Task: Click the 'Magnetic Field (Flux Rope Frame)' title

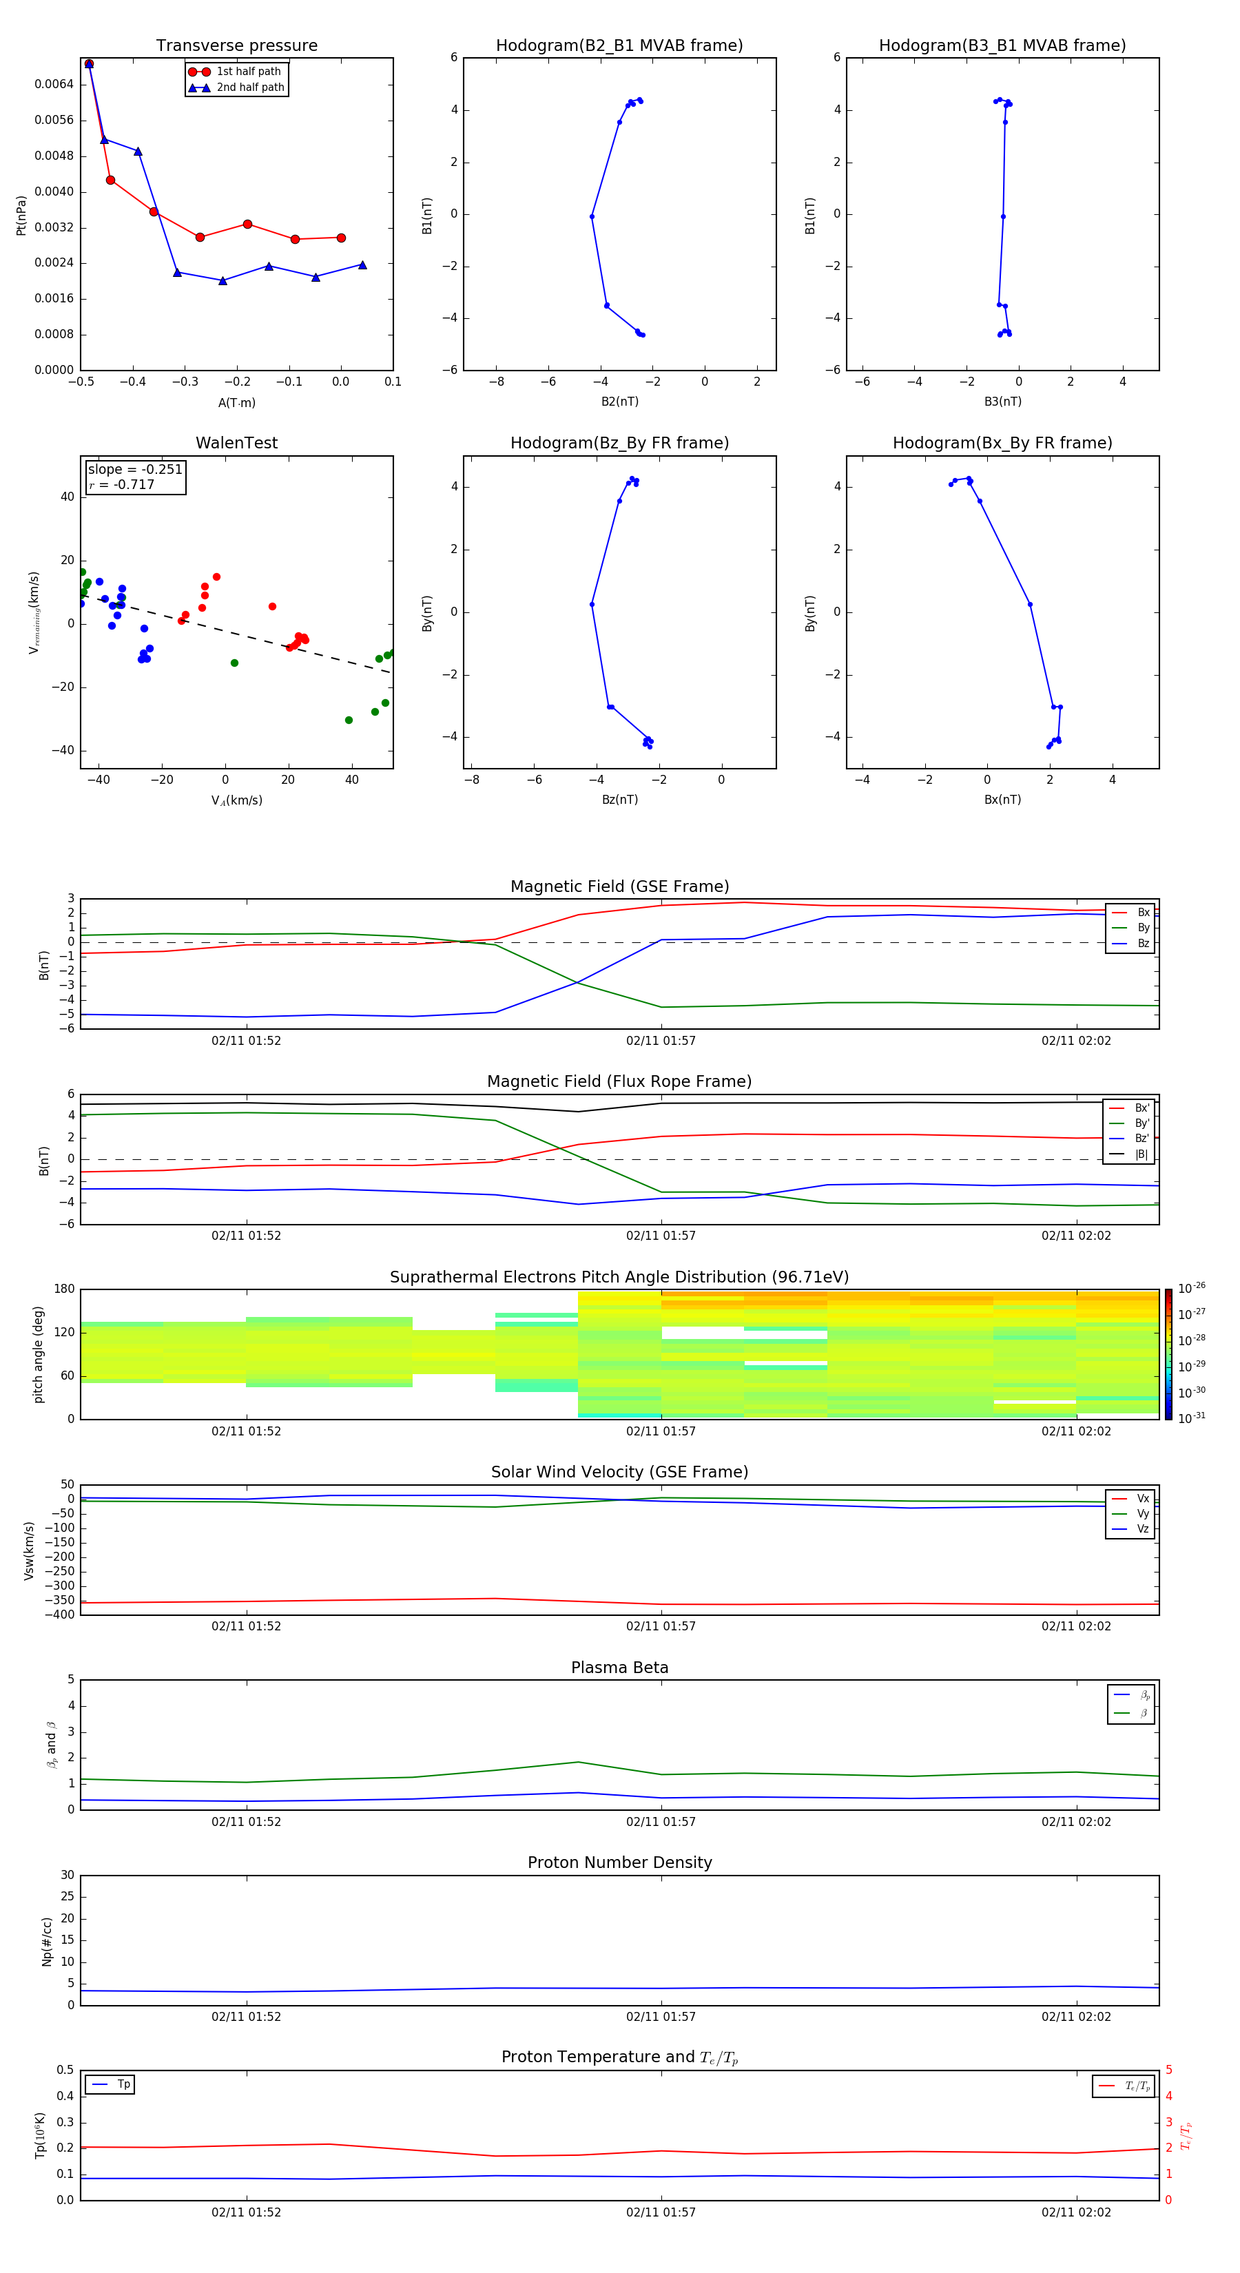Action: click(x=619, y=1082)
